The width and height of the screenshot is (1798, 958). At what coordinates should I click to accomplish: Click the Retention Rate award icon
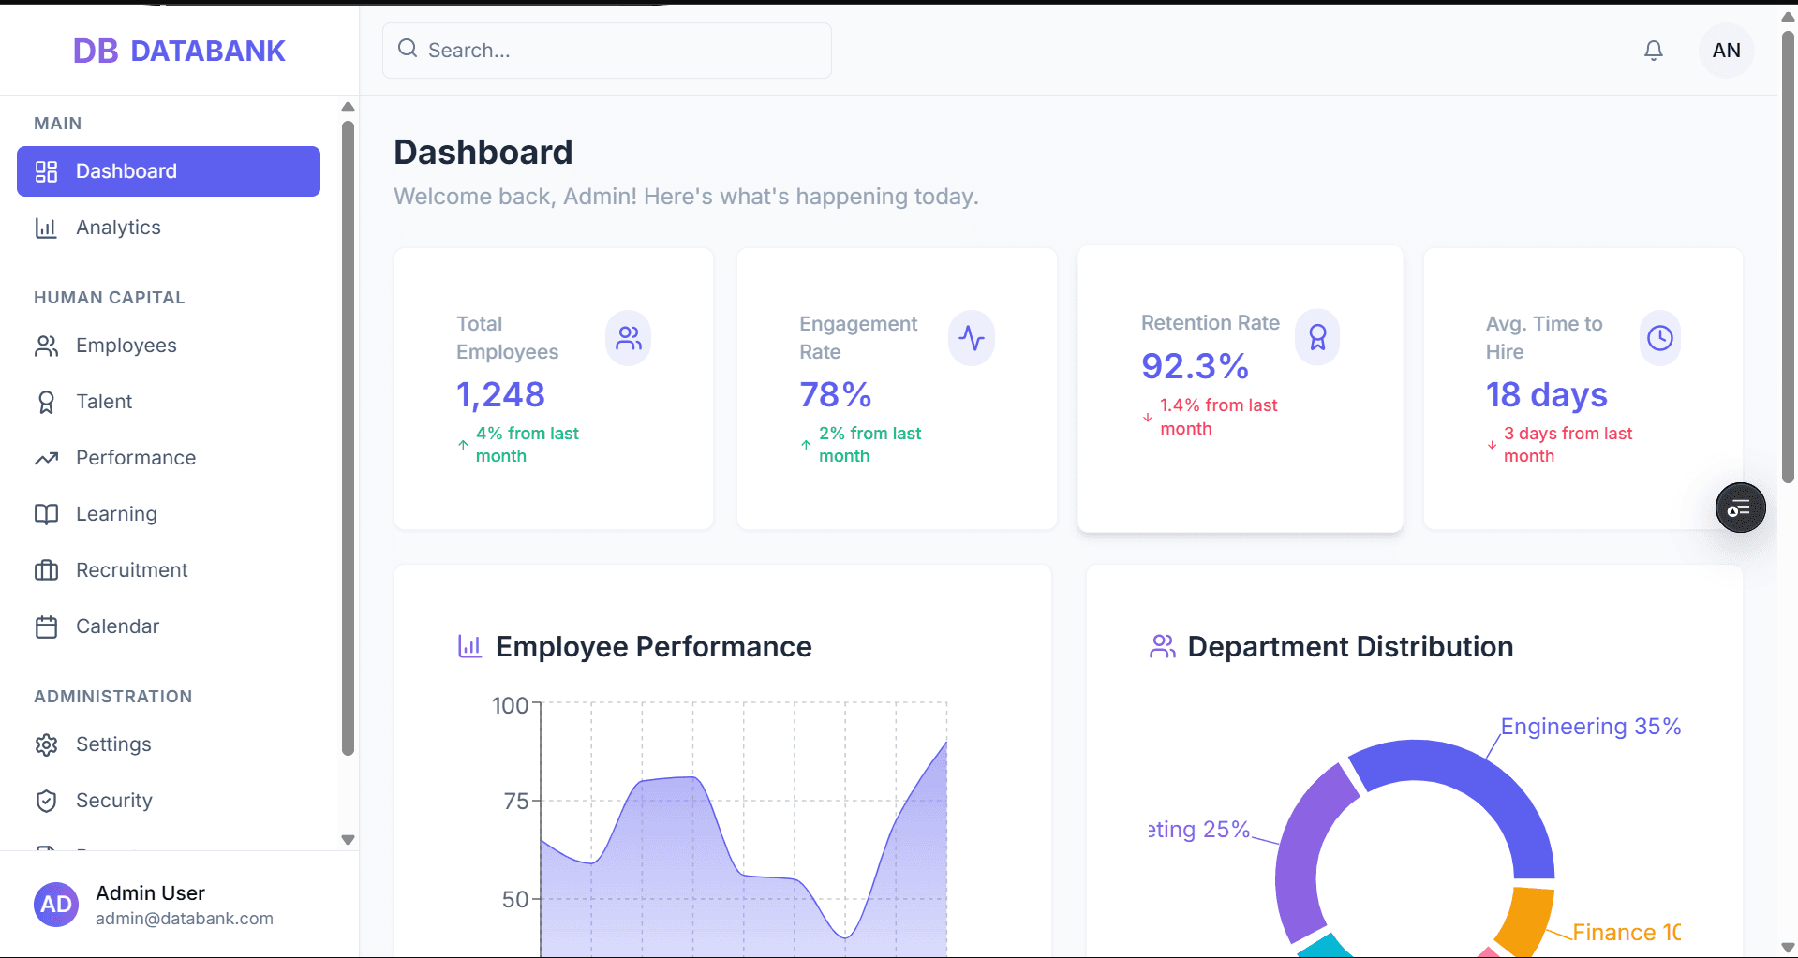point(1317,337)
